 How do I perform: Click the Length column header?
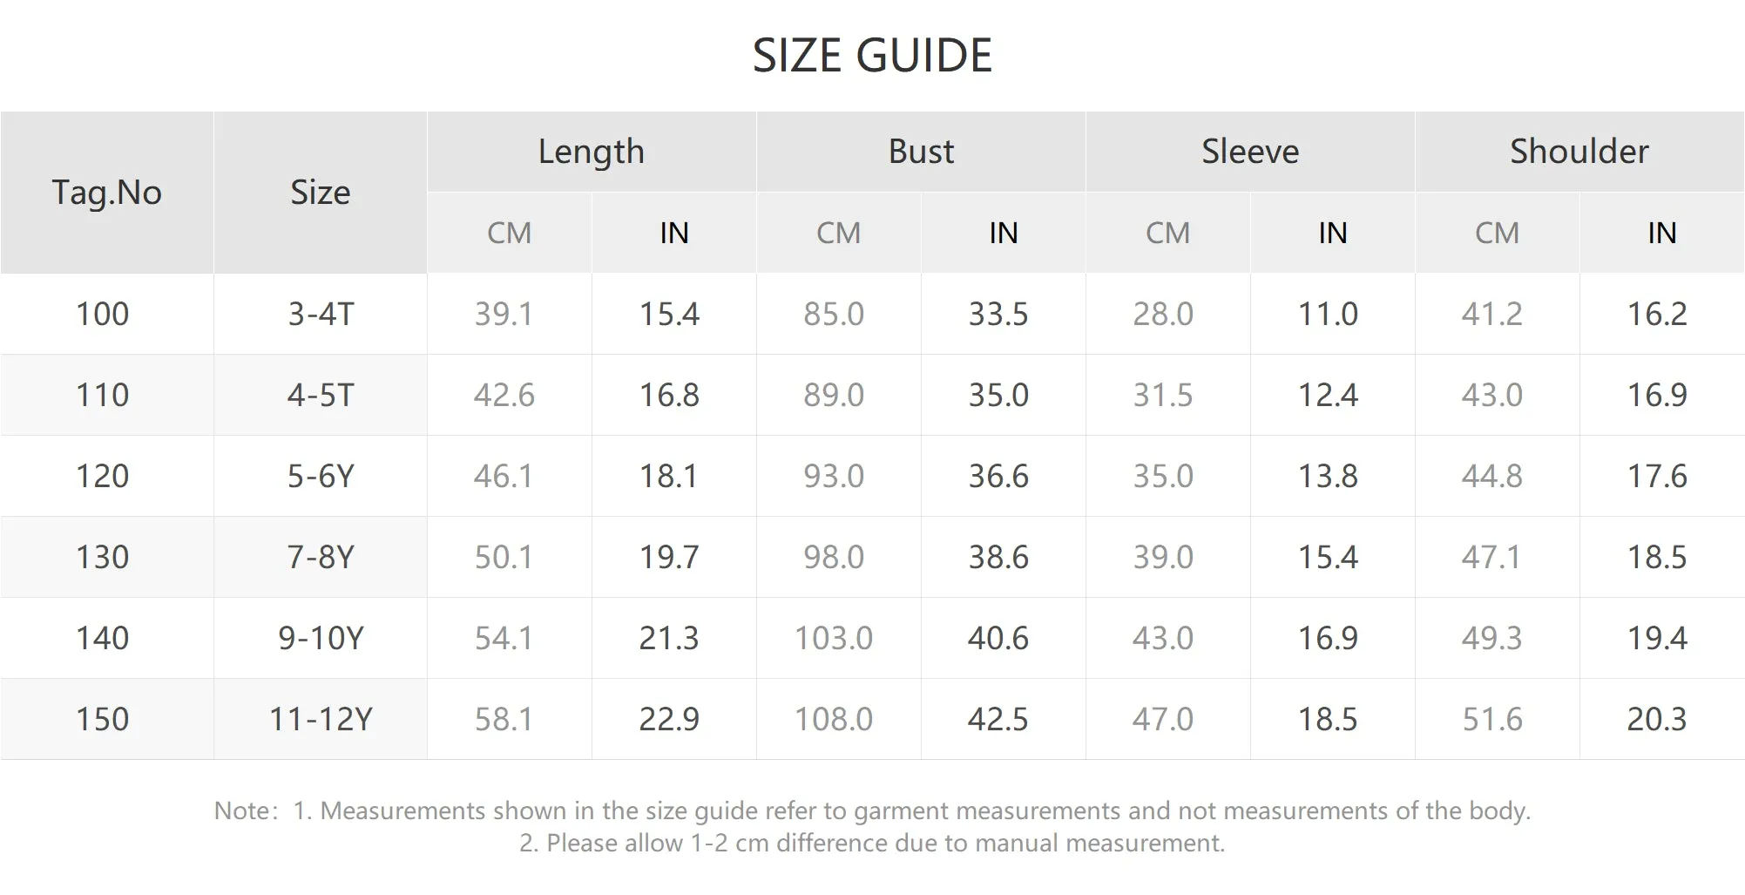(592, 152)
